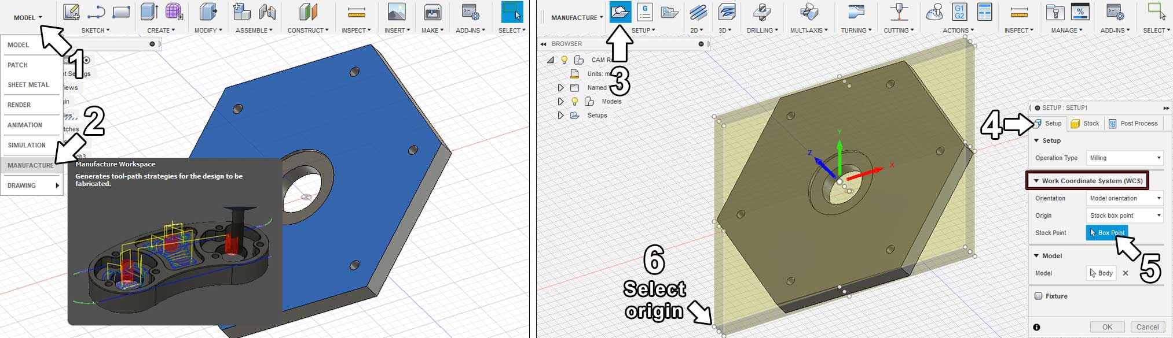This screenshot has height=338, width=1173.
Task: Click the New Component icon in Assemble
Action: click(241, 12)
